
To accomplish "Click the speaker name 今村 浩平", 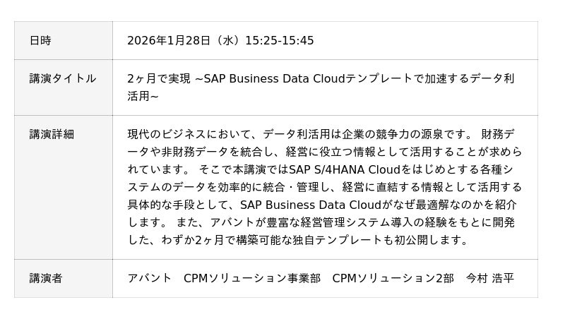I will click(x=489, y=278).
